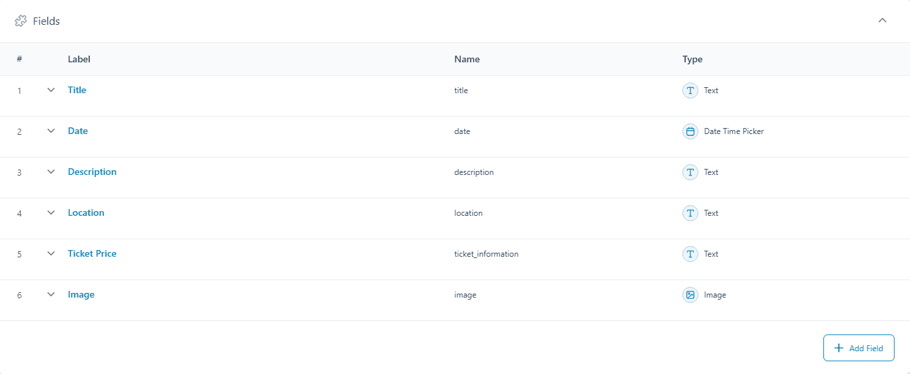The height and width of the screenshot is (374, 910).
Task: Expand the Image field row chevron
Action: click(51, 294)
